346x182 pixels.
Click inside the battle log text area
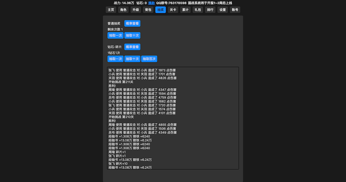click(173, 118)
